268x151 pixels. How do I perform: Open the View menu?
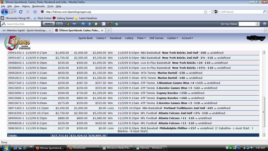(16, 6)
